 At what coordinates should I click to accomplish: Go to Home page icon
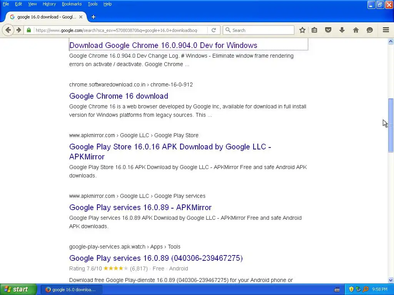point(356,30)
